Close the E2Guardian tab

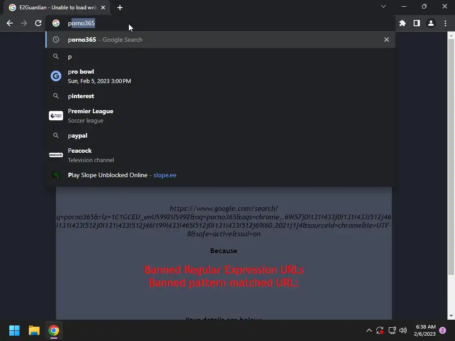tap(103, 8)
